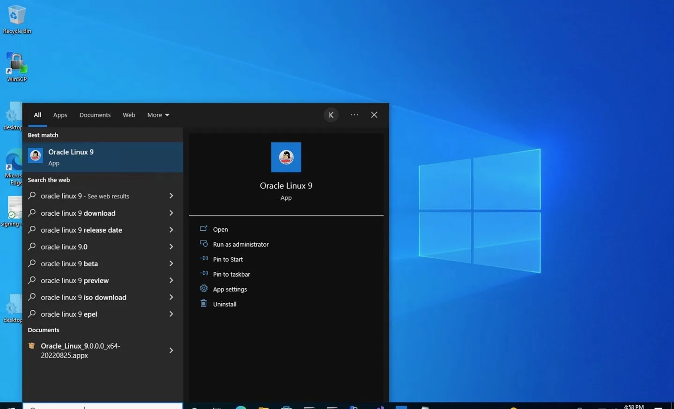Expand the More filter dropdown
674x409 pixels.
click(158, 115)
